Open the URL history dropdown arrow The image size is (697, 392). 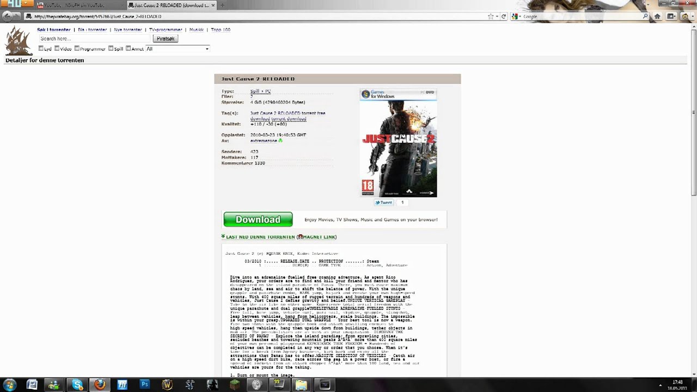pos(497,16)
